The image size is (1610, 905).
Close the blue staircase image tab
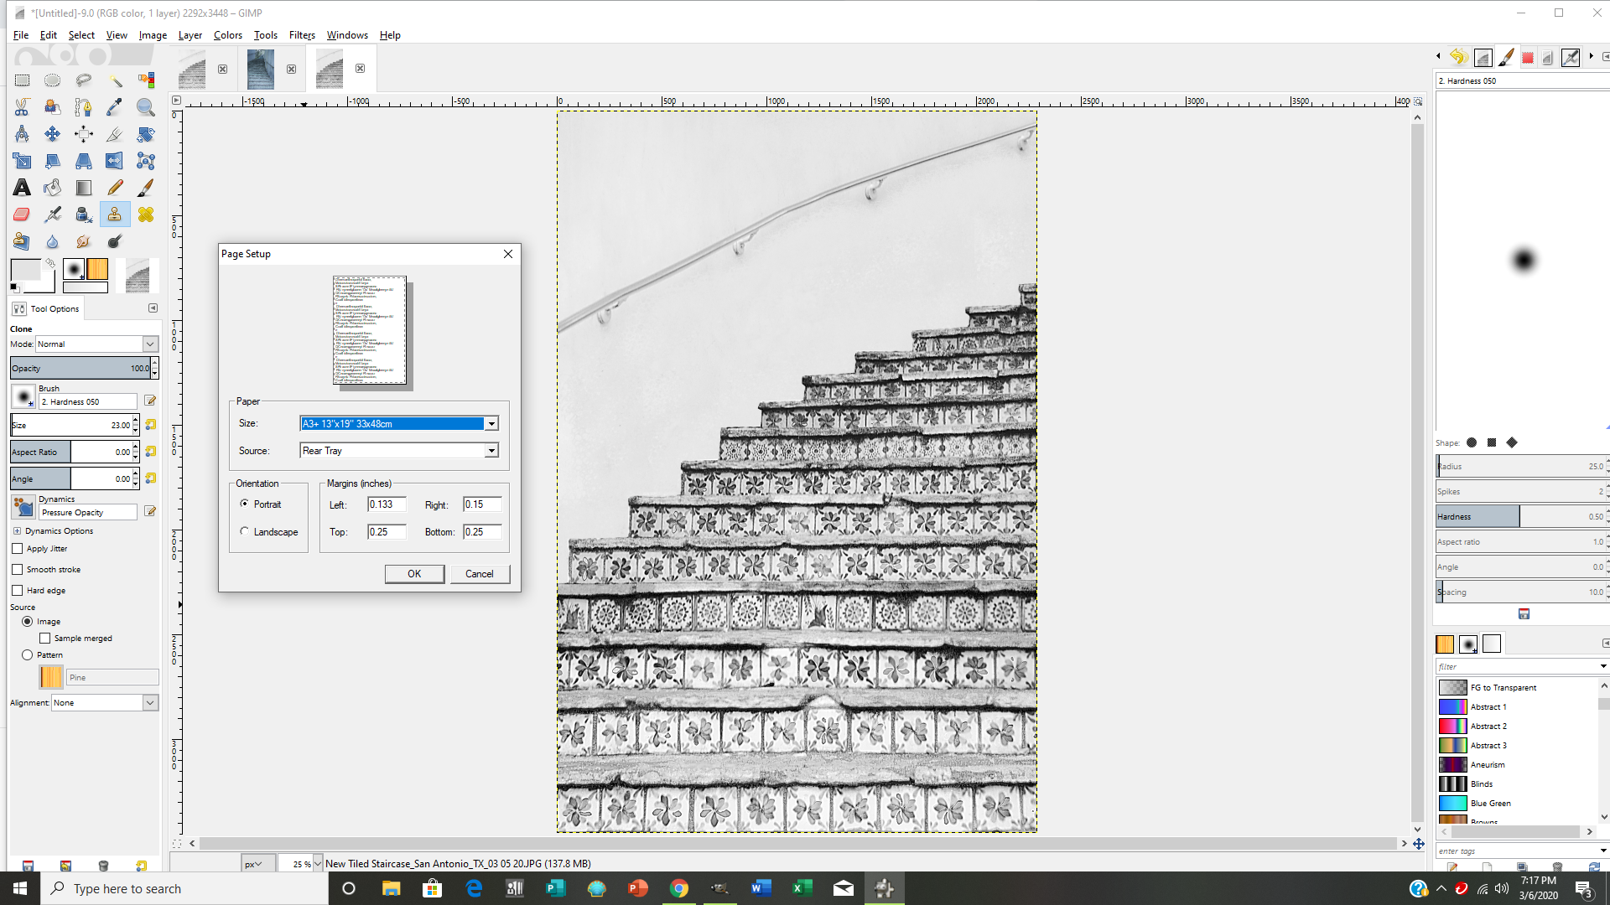tap(291, 69)
